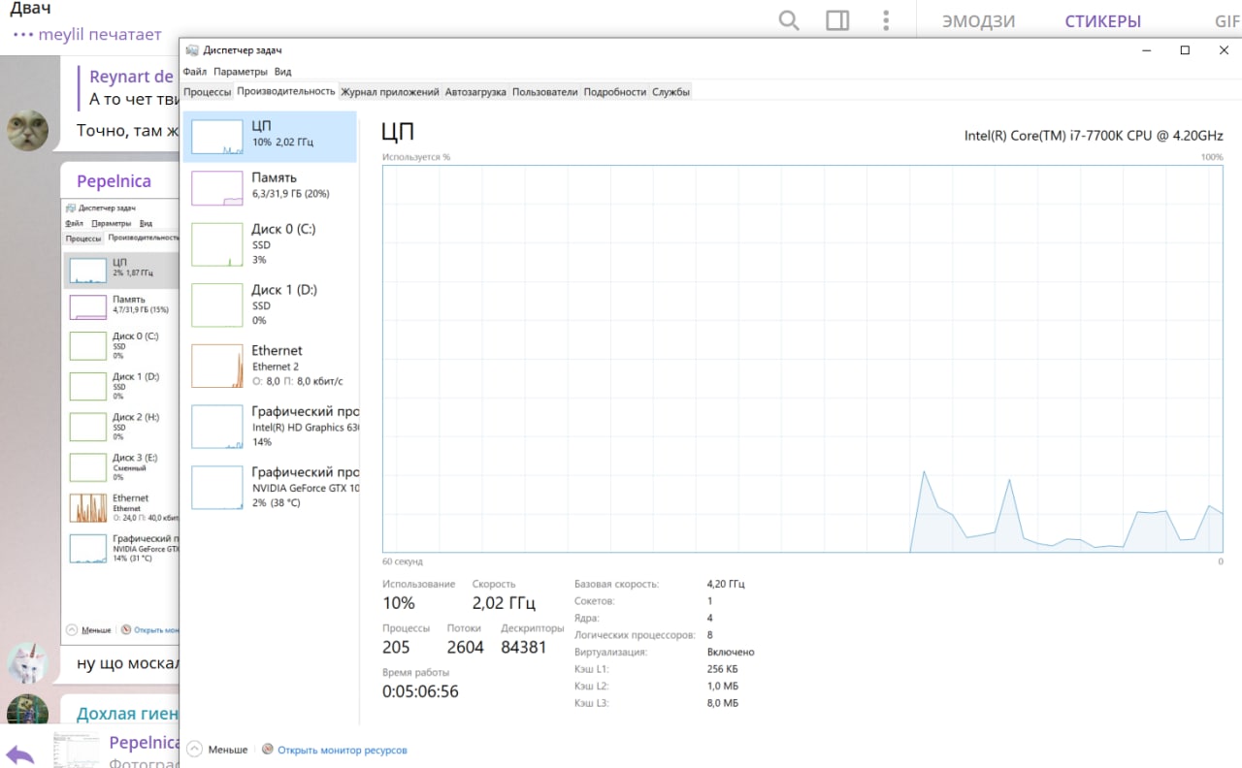Switch to the ЭМОДЗИ tab
Image resolution: width=1242 pixels, height=768 pixels.
(978, 21)
